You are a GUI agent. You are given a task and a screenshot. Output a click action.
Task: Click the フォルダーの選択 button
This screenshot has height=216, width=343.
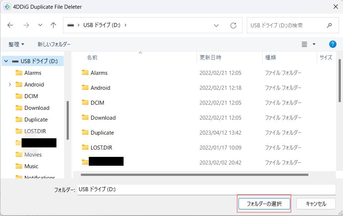(264, 204)
